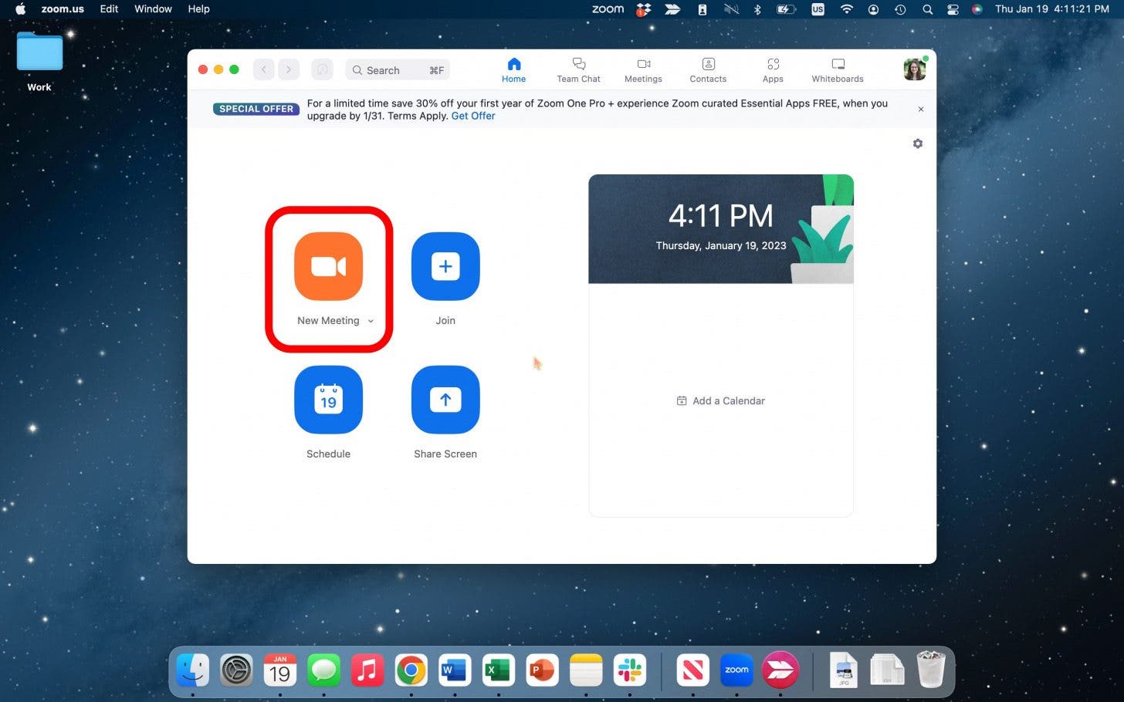Open the New Meeting options chevron
Screen dimensions: 1124x702
(371, 321)
